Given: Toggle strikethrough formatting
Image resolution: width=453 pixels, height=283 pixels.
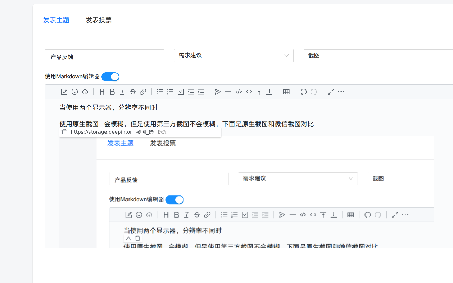Looking at the screenshot, I should coord(133,92).
